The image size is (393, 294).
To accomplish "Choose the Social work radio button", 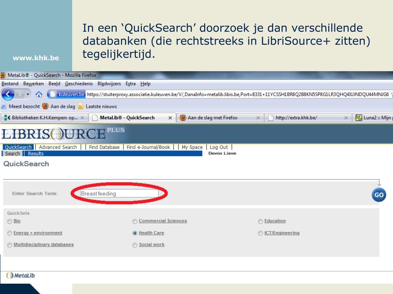I will pos(135,245).
